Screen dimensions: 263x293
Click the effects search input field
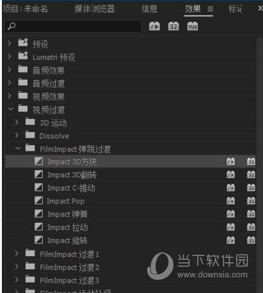[x=73, y=26]
